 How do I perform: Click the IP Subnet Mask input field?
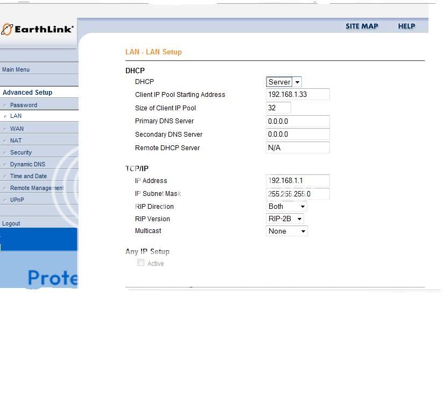tap(298, 194)
